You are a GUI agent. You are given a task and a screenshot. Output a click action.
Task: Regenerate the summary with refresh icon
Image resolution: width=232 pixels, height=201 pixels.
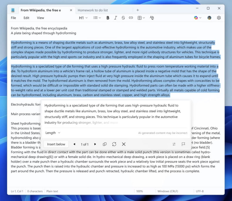coord(114,144)
